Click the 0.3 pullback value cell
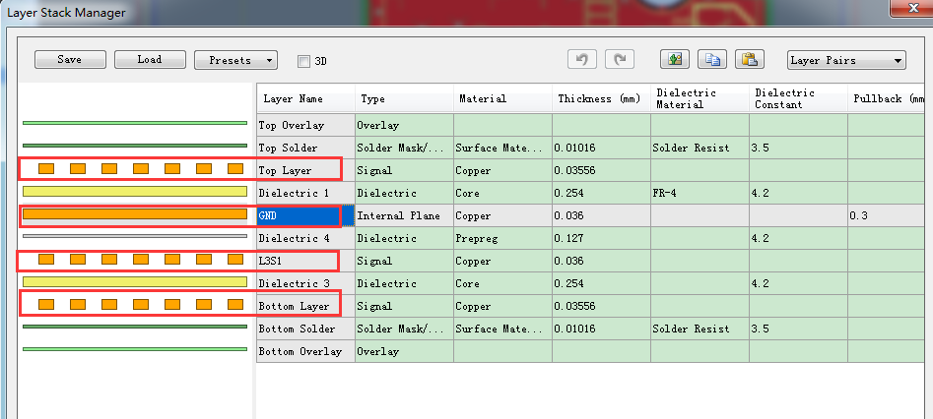Viewport: 933px width, 419px height. pos(887,215)
